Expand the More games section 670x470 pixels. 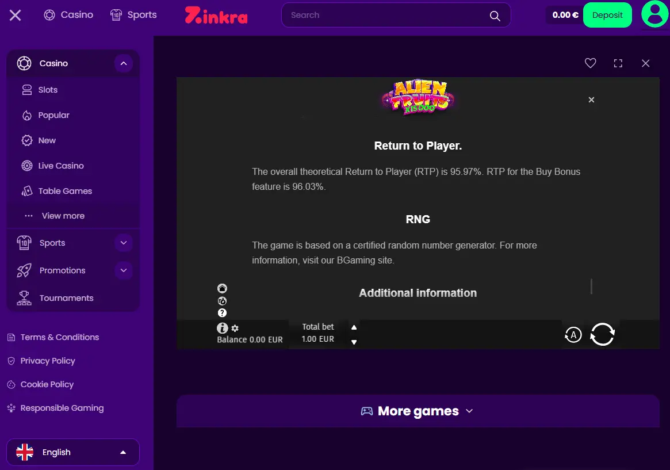pos(418,411)
